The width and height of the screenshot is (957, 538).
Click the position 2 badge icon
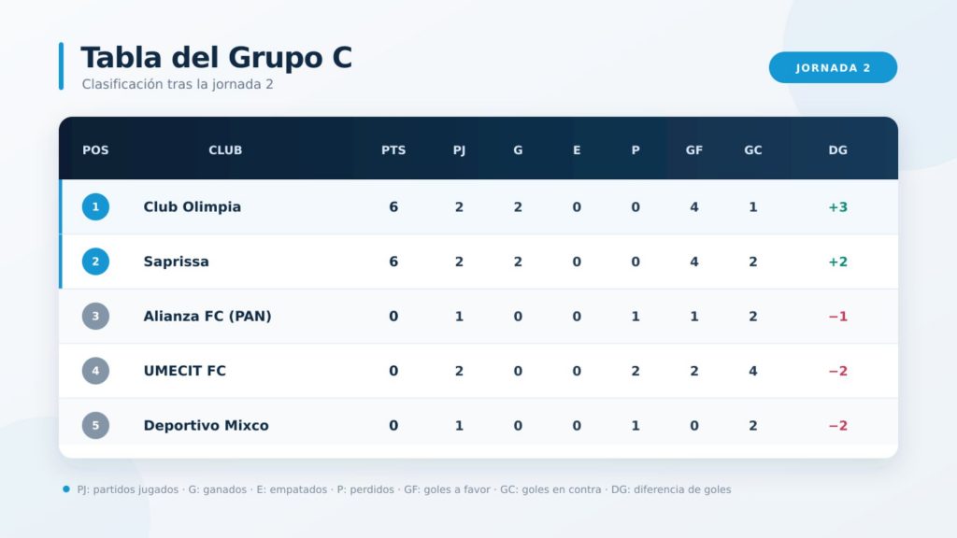coord(95,262)
